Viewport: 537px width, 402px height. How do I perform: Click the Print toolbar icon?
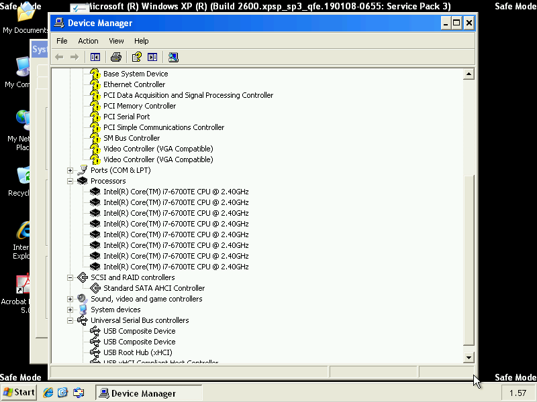[x=115, y=57]
